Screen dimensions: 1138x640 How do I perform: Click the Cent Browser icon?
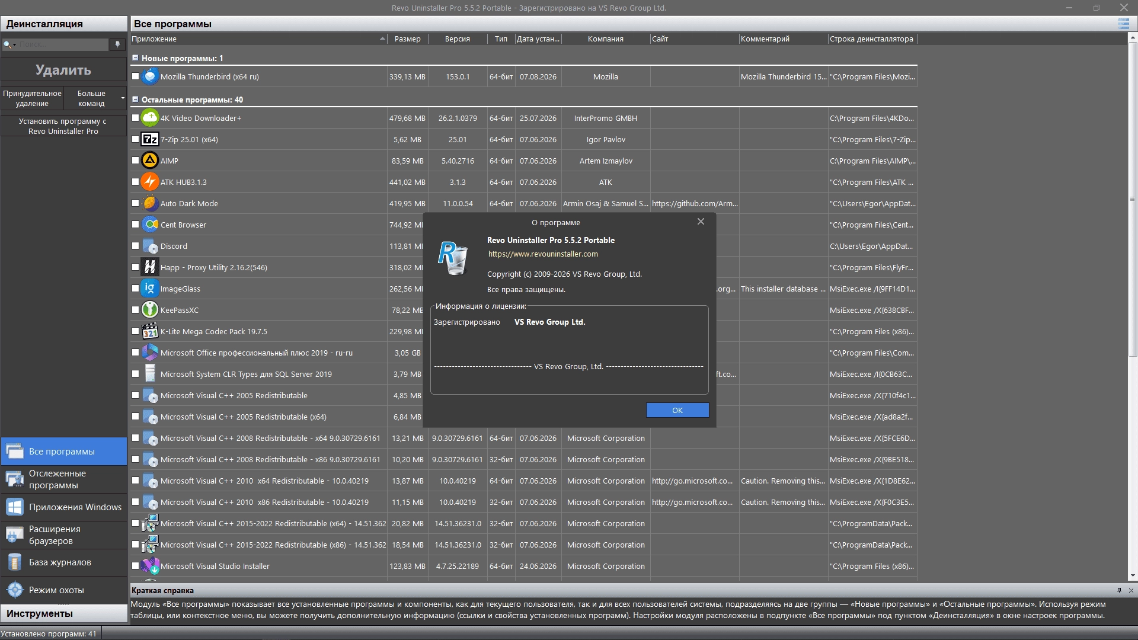tap(150, 225)
